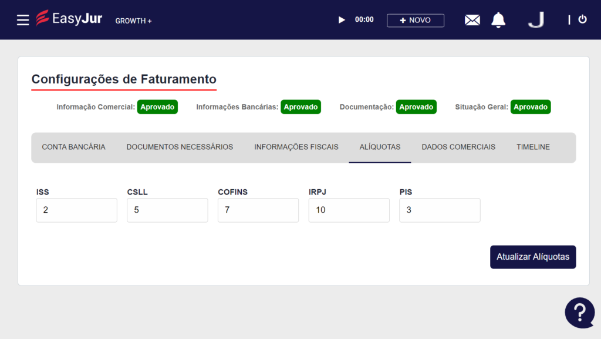Click the CSLL input field

[167, 210]
